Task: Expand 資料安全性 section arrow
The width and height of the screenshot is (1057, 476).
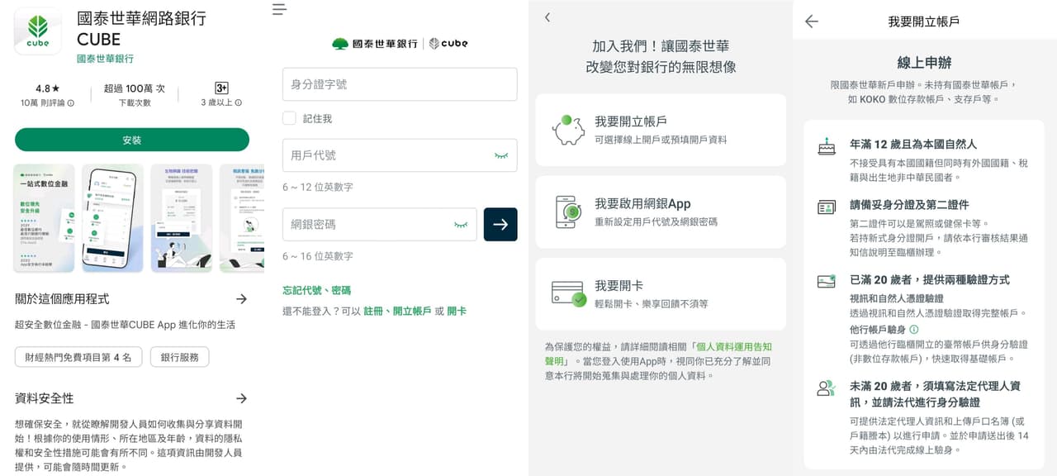Action: click(241, 398)
